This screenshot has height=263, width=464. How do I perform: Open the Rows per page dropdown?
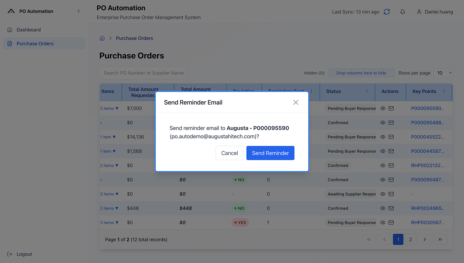click(x=443, y=72)
